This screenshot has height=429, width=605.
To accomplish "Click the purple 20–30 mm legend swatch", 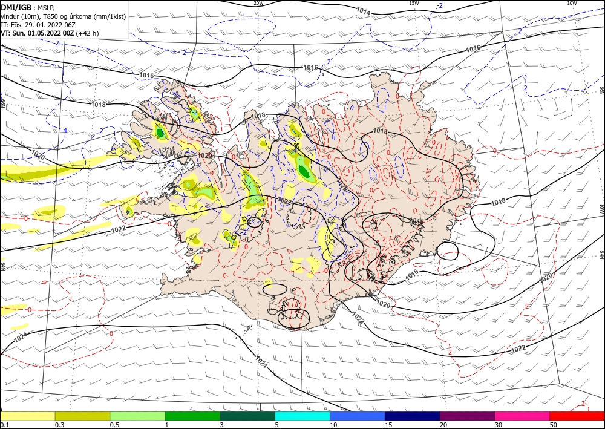I will pyautogui.click(x=467, y=416).
